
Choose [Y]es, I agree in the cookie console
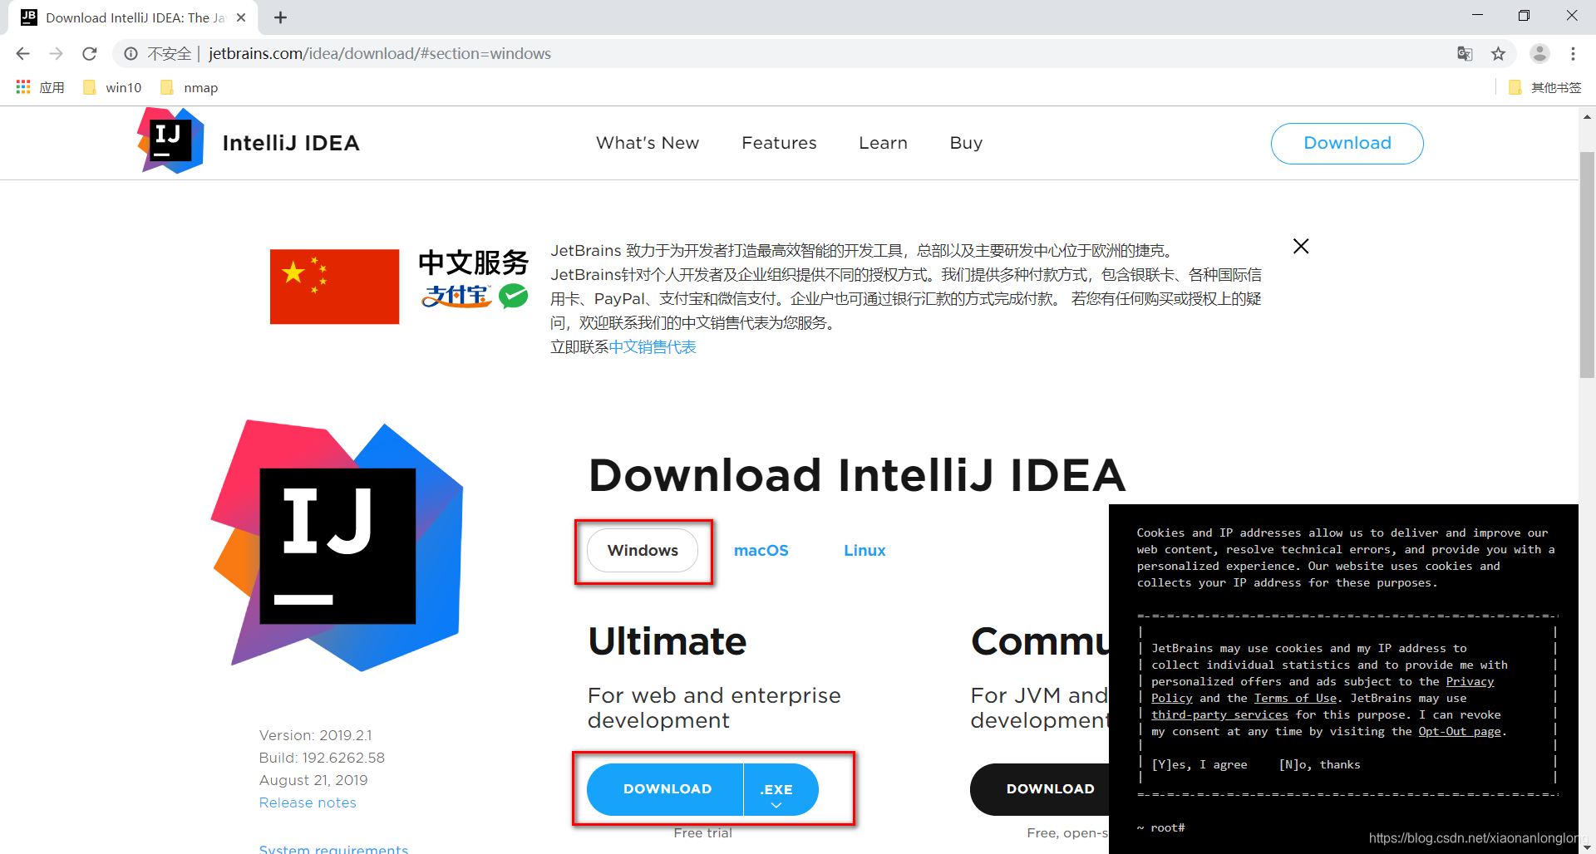1199,765
